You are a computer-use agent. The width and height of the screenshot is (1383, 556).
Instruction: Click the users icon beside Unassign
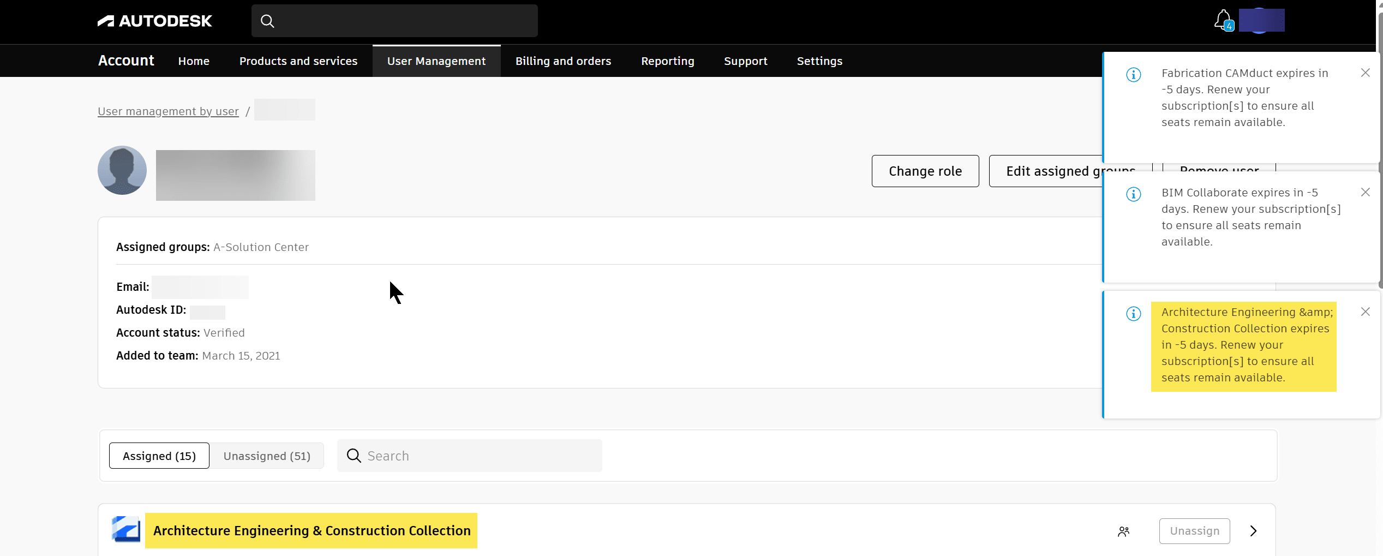tap(1123, 531)
